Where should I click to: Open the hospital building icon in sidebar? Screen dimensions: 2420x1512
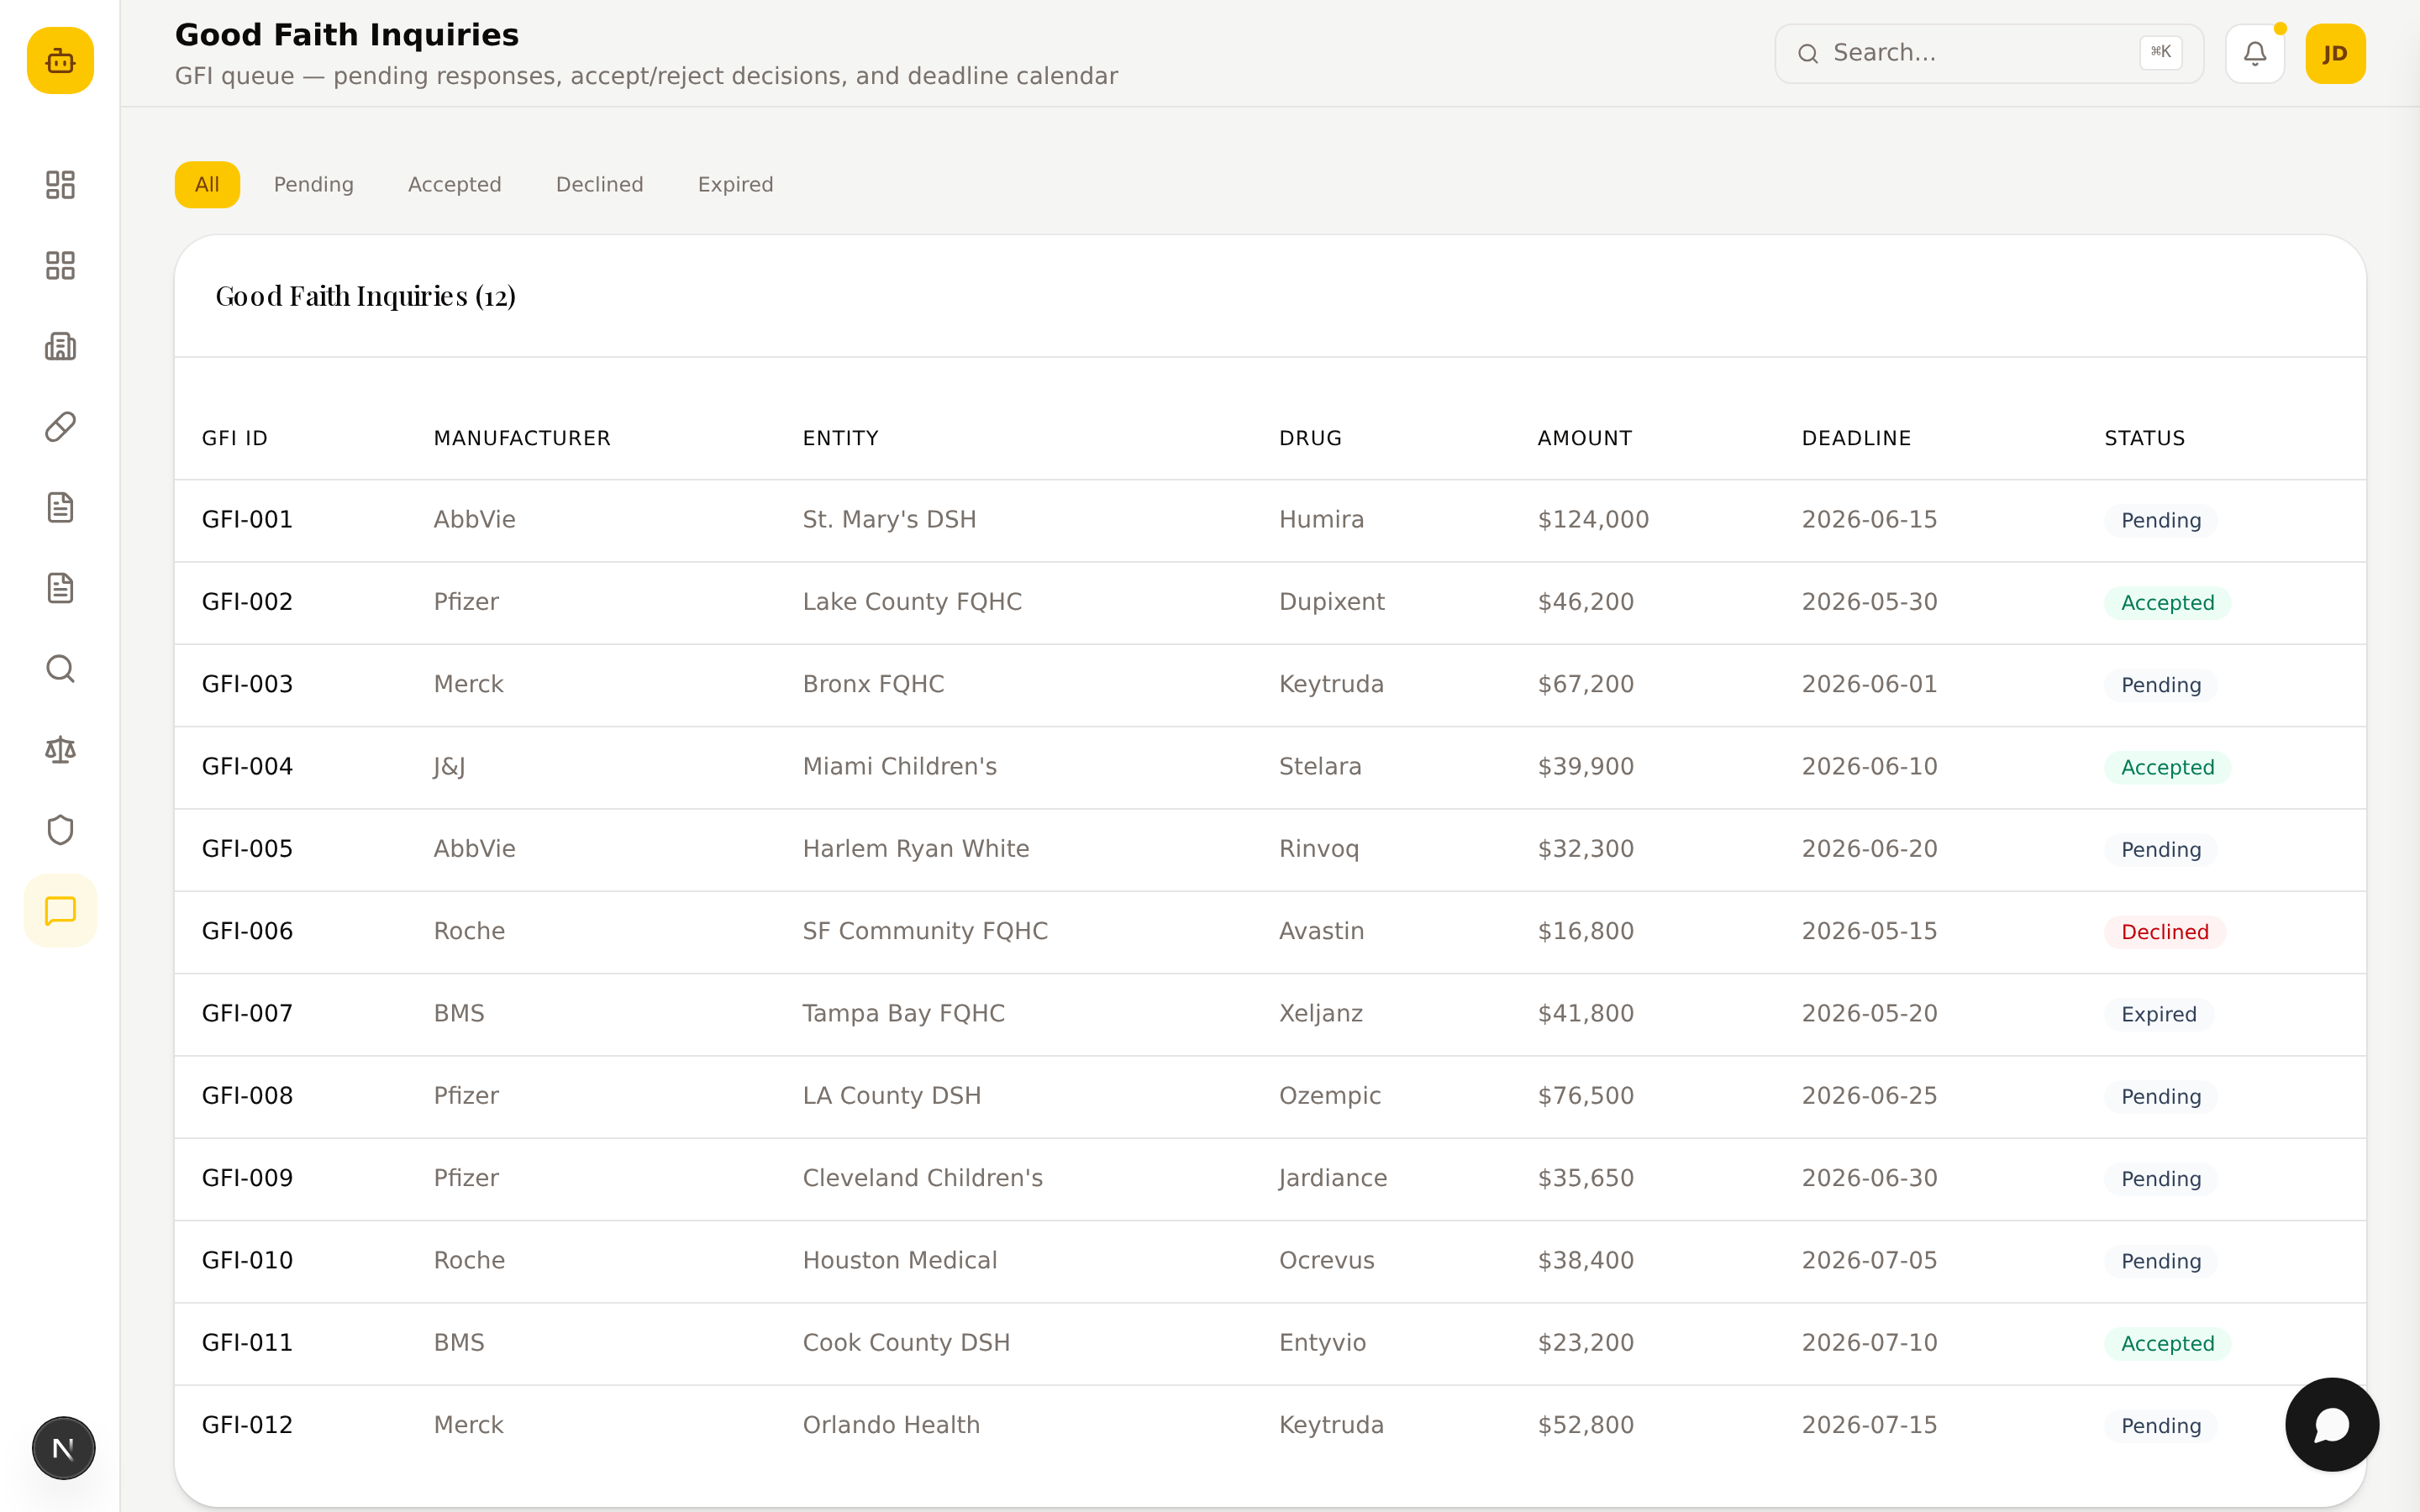coord(60,346)
